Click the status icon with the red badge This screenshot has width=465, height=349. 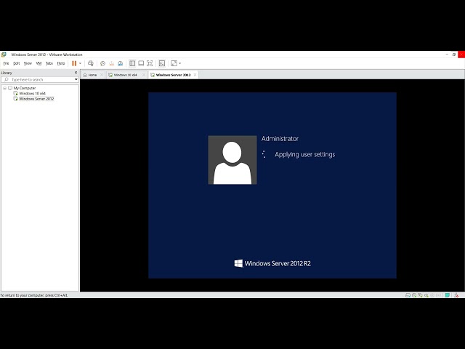[456, 295]
